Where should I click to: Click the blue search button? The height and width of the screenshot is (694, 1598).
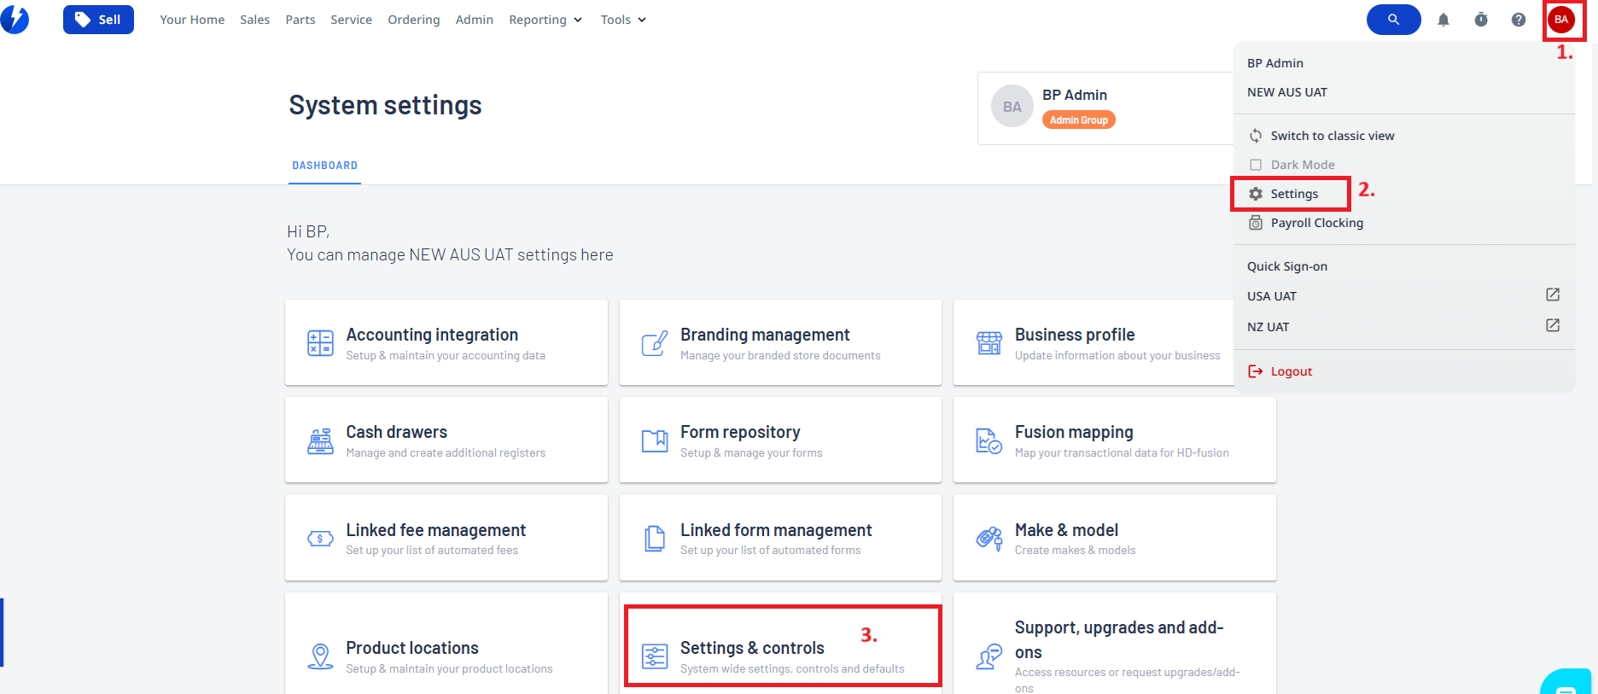click(1393, 20)
